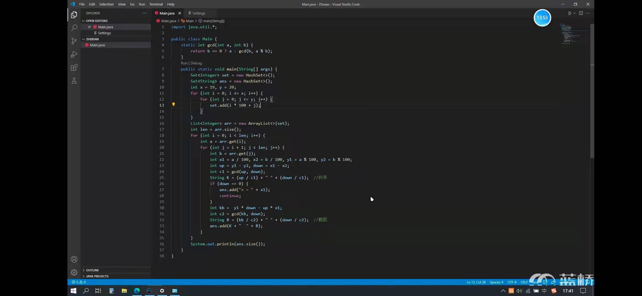Open the Accounts icon in the activity bar
The height and width of the screenshot is (296, 642).
point(74,259)
